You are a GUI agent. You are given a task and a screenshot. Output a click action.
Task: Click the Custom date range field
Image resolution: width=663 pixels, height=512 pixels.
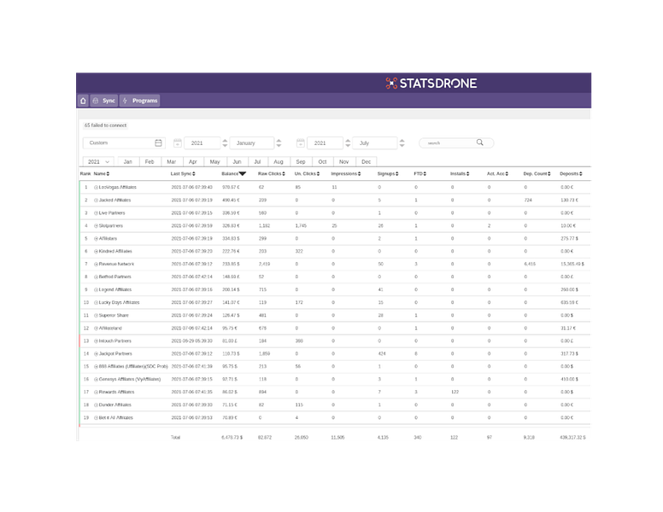pos(124,143)
